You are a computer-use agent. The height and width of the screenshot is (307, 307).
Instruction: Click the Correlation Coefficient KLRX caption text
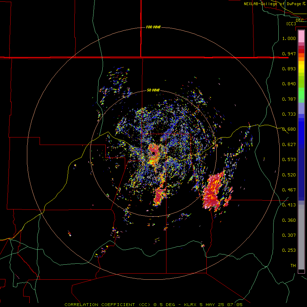[x=153, y=305]
